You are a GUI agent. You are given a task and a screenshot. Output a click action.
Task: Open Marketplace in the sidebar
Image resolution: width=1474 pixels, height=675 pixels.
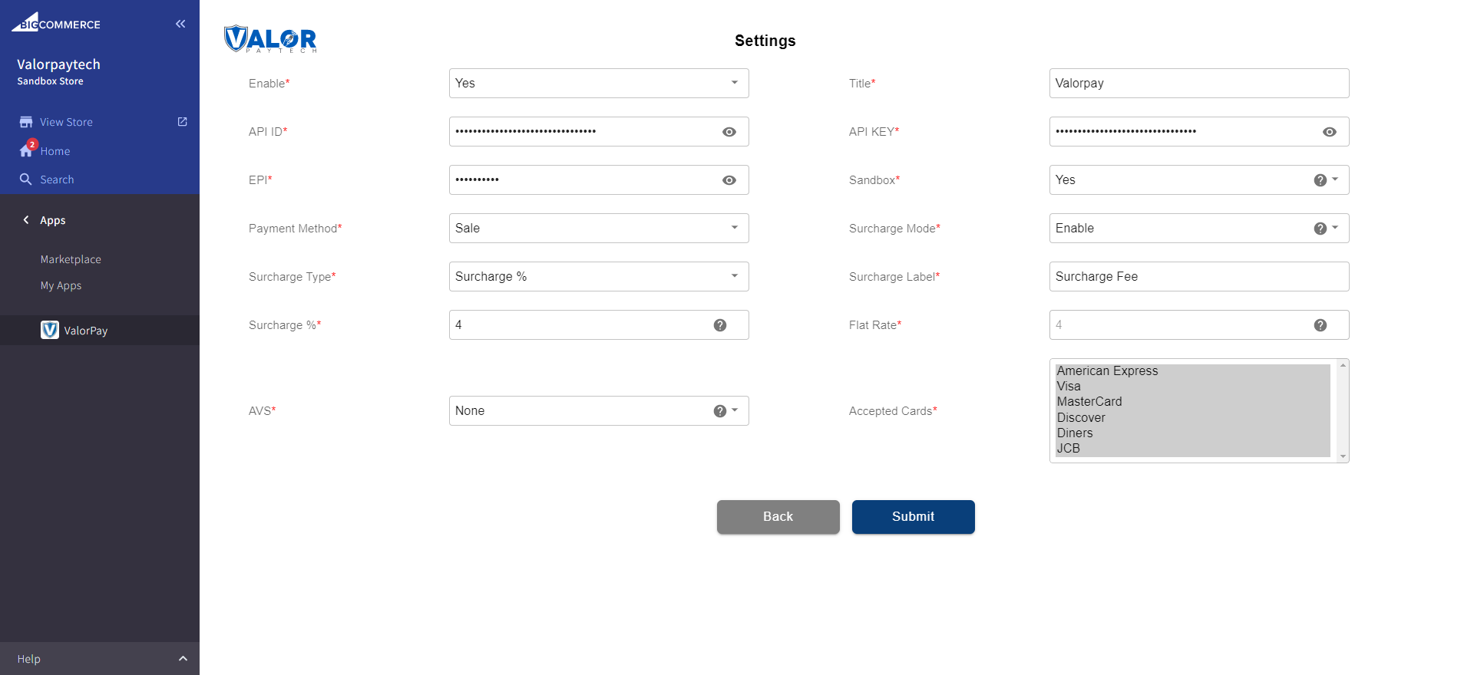(71, 259)
